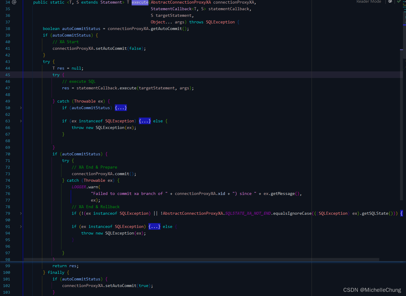Click the LOGGER field on line 75
The width and height of the screenshot is (406, 296).
tap(79, 187)
